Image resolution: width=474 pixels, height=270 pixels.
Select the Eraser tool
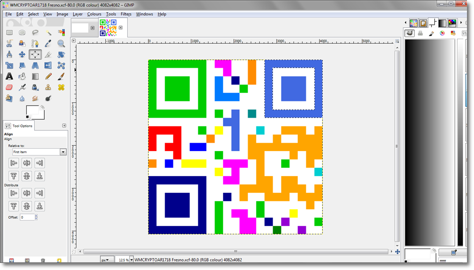(x=9, y=87)
